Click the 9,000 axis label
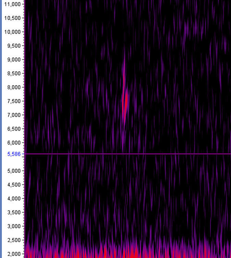The height and width of the screenshot is (258, 231). [14, 60]
